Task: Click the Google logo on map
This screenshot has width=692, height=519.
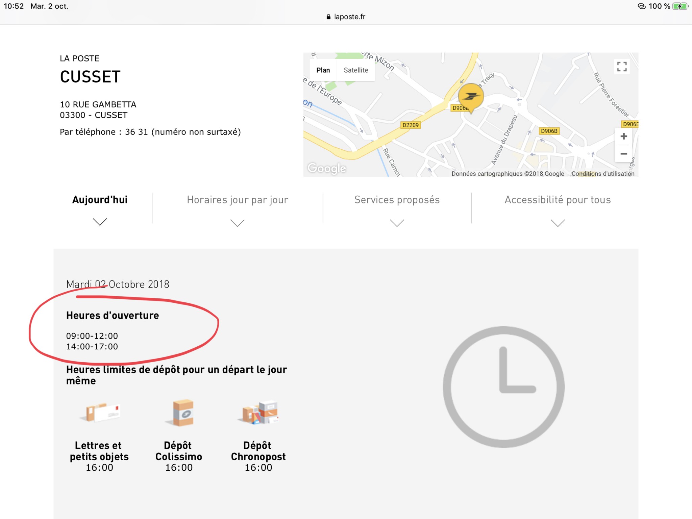Action: pyautogui.click(x=327, y=168)
